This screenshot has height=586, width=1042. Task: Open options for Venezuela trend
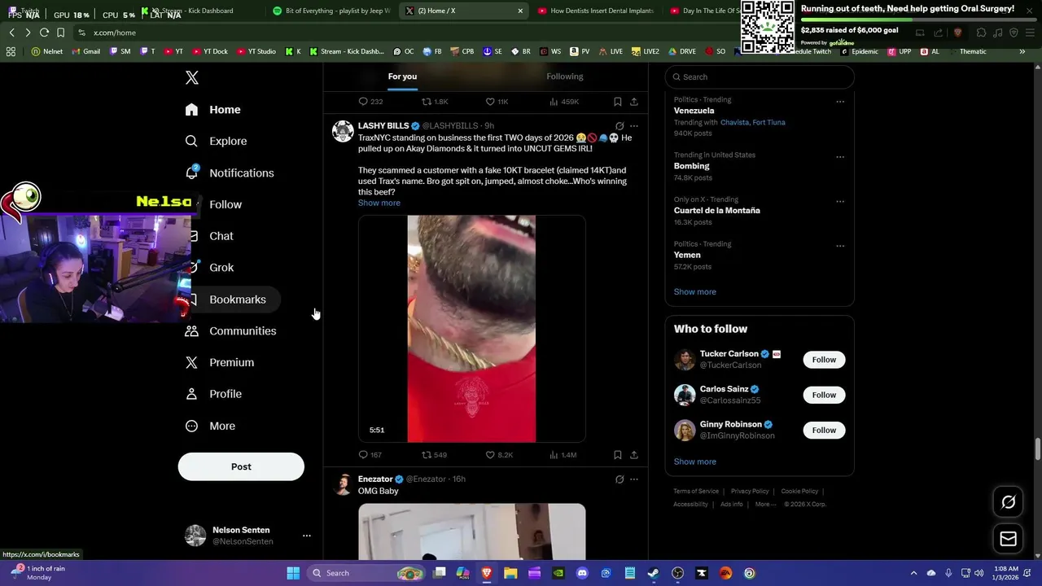(840, 102)
